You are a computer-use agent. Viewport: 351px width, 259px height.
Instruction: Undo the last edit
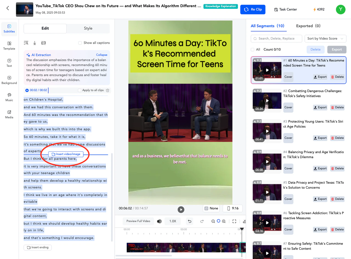click(189, 221)
